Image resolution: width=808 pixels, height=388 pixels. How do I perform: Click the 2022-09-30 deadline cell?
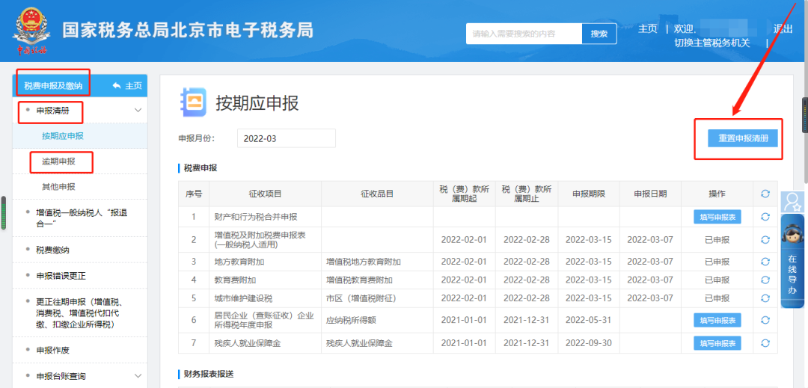[x=589, y=342]
